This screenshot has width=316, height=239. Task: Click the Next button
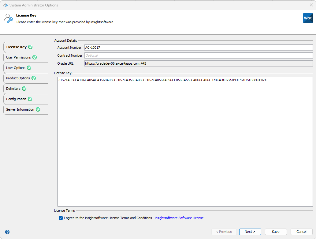pos(250,232)
